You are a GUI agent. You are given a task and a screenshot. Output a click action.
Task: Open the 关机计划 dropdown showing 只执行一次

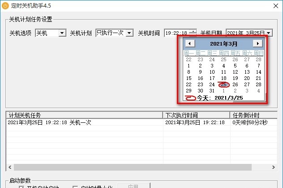pos(129,33)
